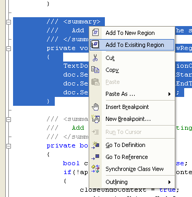Choose Add To New Region
Screen dimensions: 192x197
pyautogui.click(x=132, y=33)
